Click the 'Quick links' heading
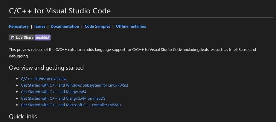 click(23, 116)
